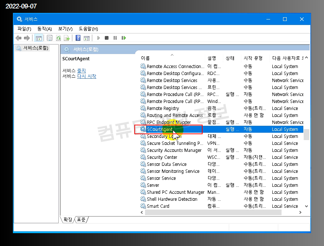Toggle the show/hide console tree icon

tap(39, 38)
